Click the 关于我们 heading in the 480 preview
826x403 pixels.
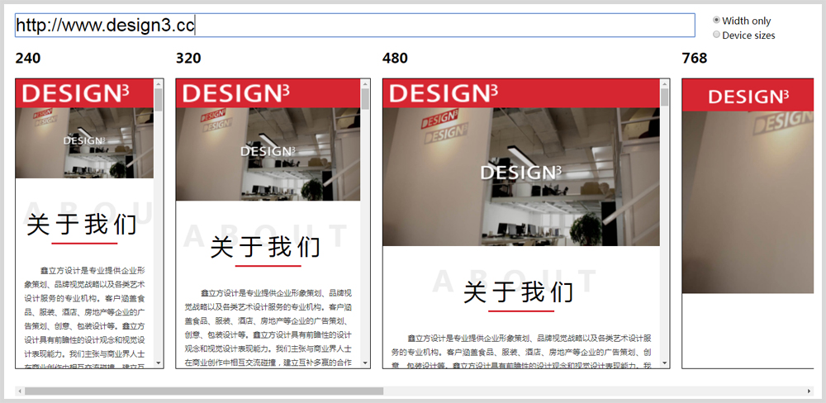[519, 292]
